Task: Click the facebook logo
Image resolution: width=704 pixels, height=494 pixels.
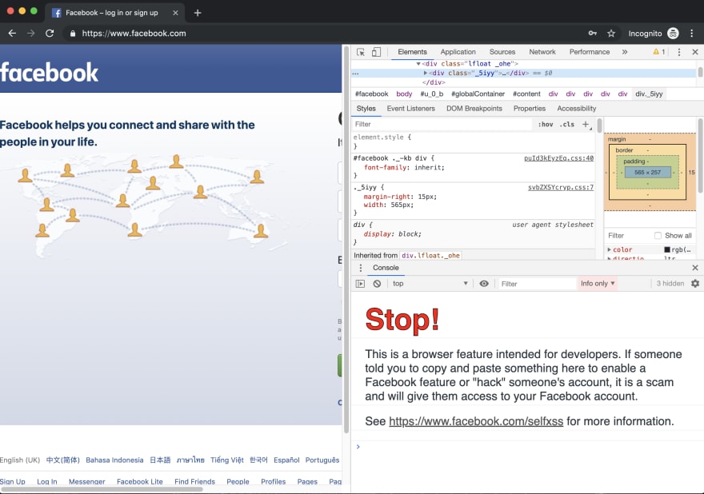Action: pyautogui.click(x=49, y=72)
